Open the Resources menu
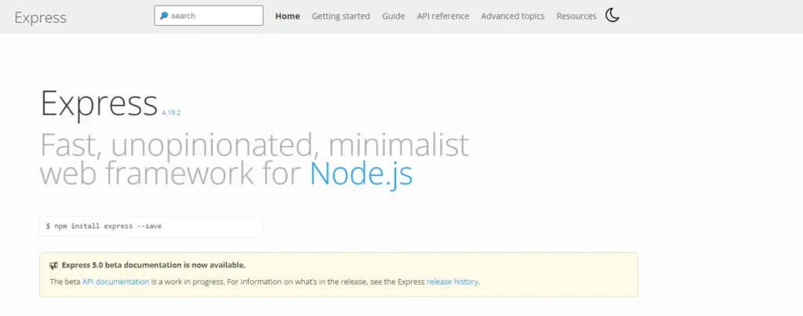803x316 pixels. click(x=576, y=16)
